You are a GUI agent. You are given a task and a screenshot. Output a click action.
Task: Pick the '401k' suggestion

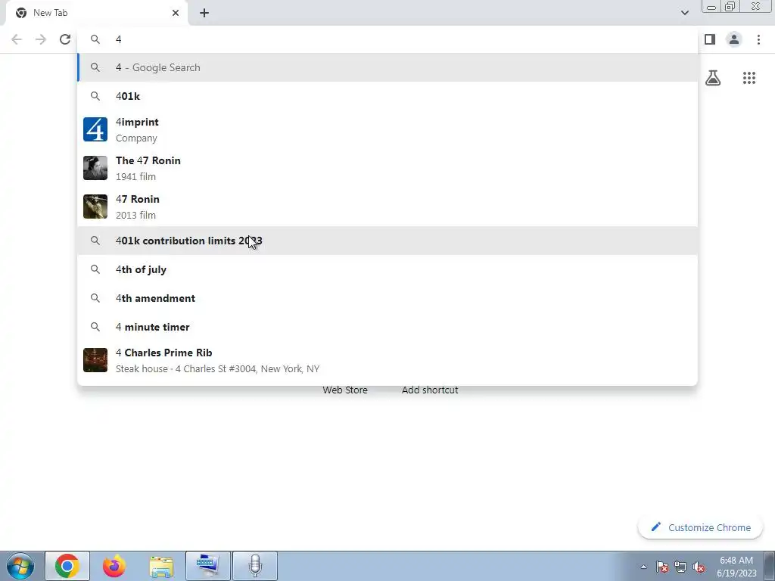[387, 96]
